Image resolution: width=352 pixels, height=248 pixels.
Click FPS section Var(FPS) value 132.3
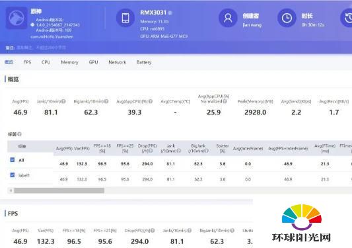[46, 241]
